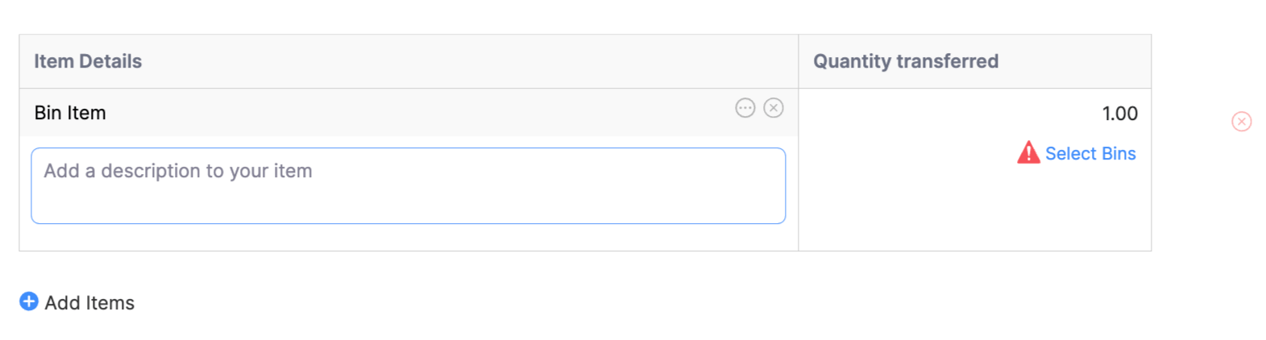Click empty area left of the 1.00 quantity
The width and height of the screenshot is (1266, 340).
(x=927, y=114)
